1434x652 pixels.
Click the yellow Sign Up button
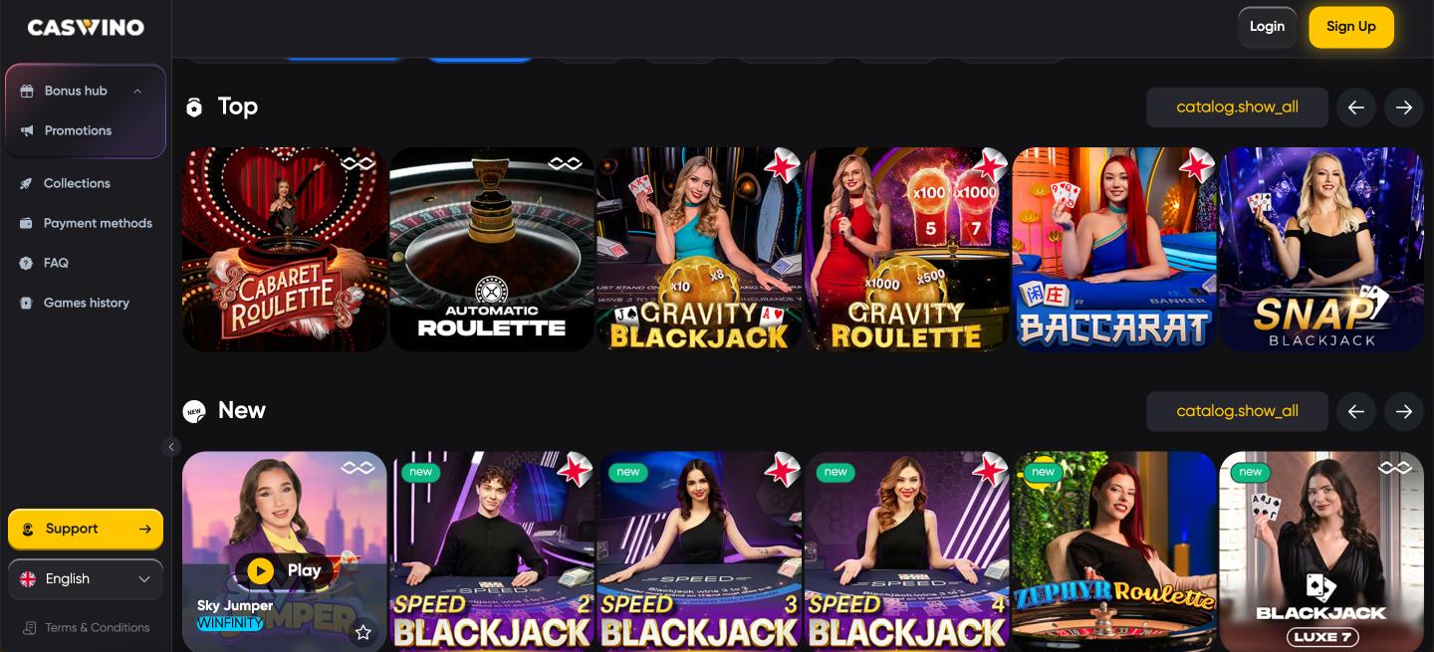pos(1351,27)
